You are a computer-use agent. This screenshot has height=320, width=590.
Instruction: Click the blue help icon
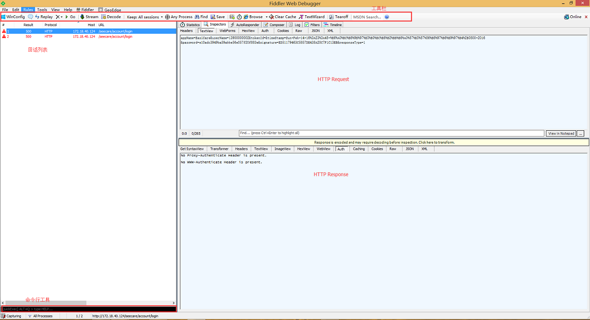click(x=387, y=17)
